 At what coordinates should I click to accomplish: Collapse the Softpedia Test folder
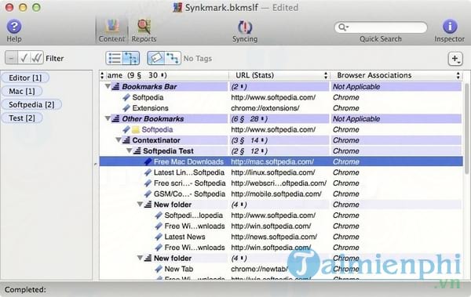coord(130,150)
